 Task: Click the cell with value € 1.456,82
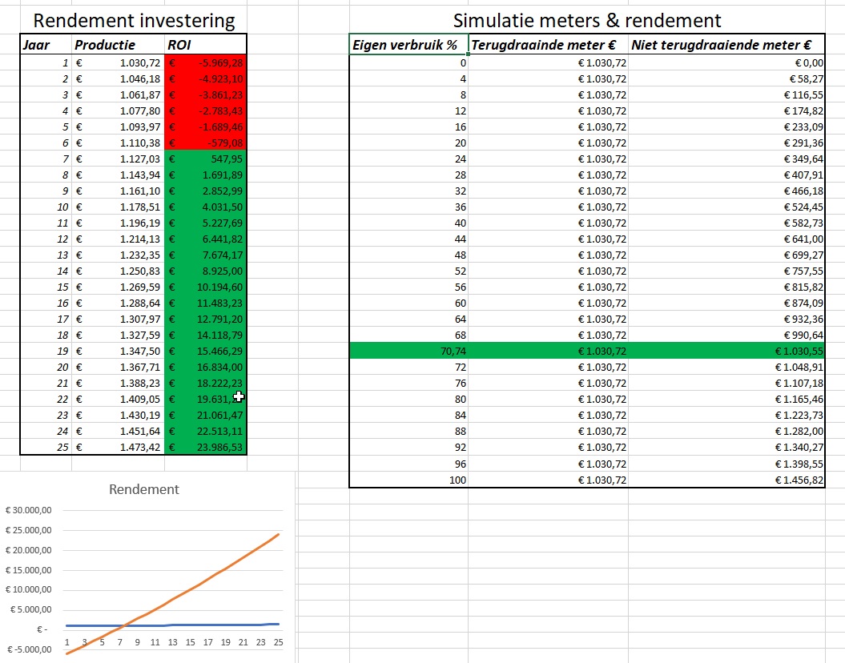726,479
